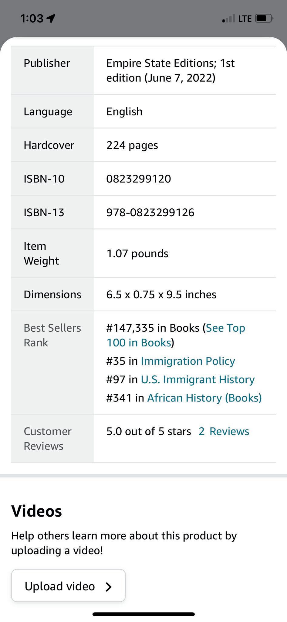
Task: Tap the dimensions value 6.5 x 0.75 x 9.5 inches
Action: [x=161, y=295]
